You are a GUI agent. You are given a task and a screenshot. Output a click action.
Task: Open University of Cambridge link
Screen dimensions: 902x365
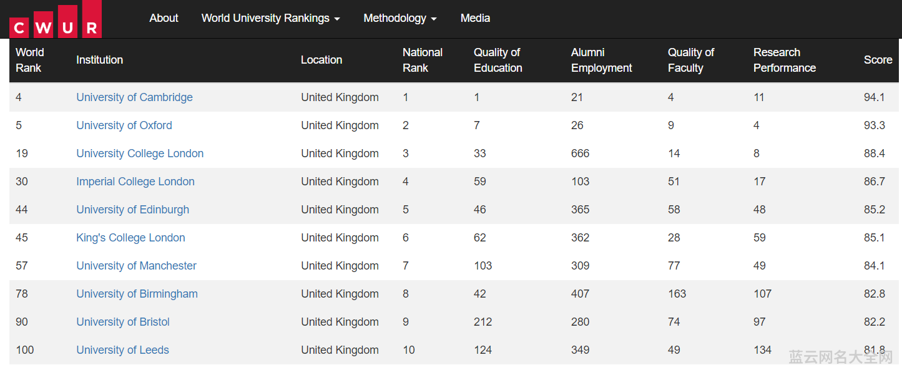134,97
